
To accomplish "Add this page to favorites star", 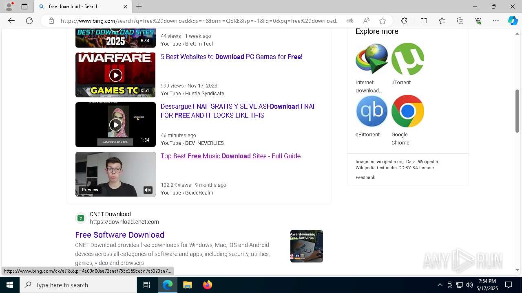I will [383, 21].
